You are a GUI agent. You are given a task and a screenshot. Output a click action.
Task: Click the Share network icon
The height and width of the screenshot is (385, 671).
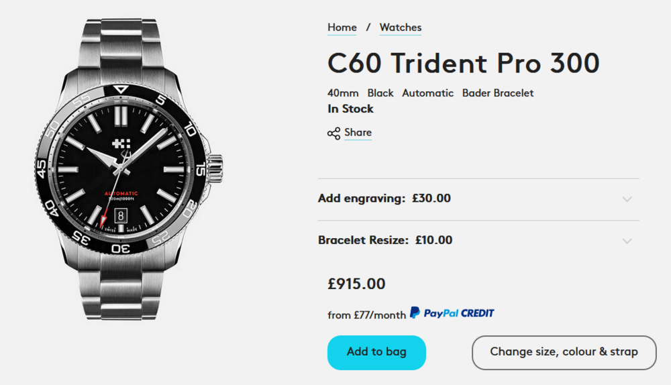pyautogui.click(x=333, y=133)
